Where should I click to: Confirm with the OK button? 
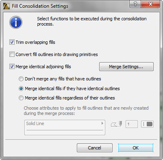(x=136, y=148)
